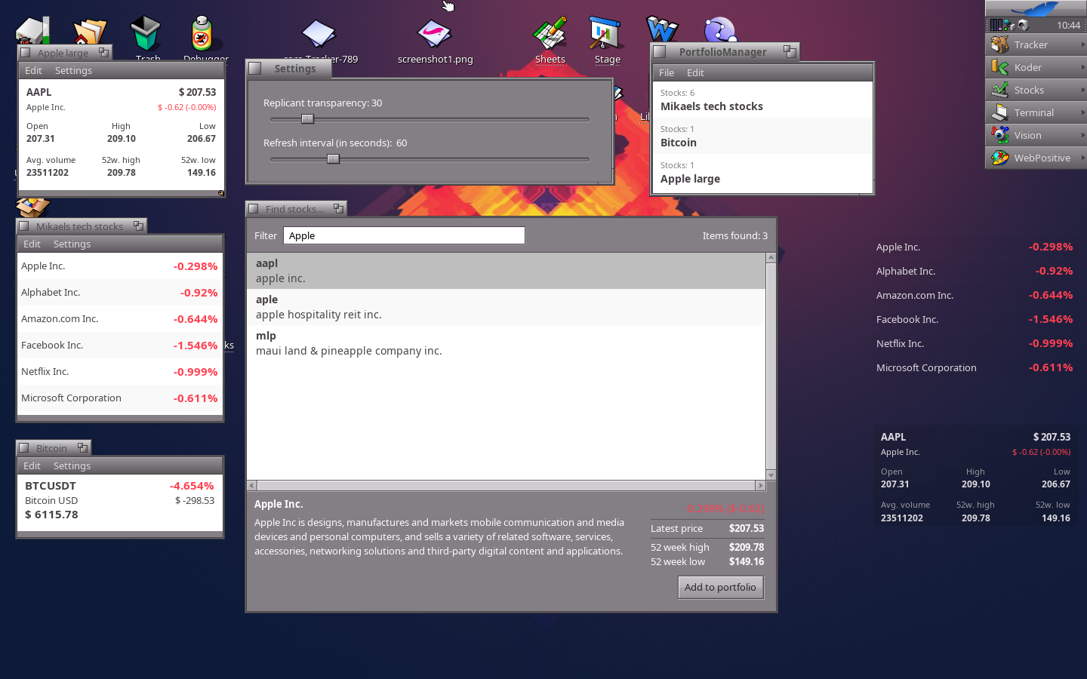Select the Tracker-789 file icon on desktop

(319, 34)
